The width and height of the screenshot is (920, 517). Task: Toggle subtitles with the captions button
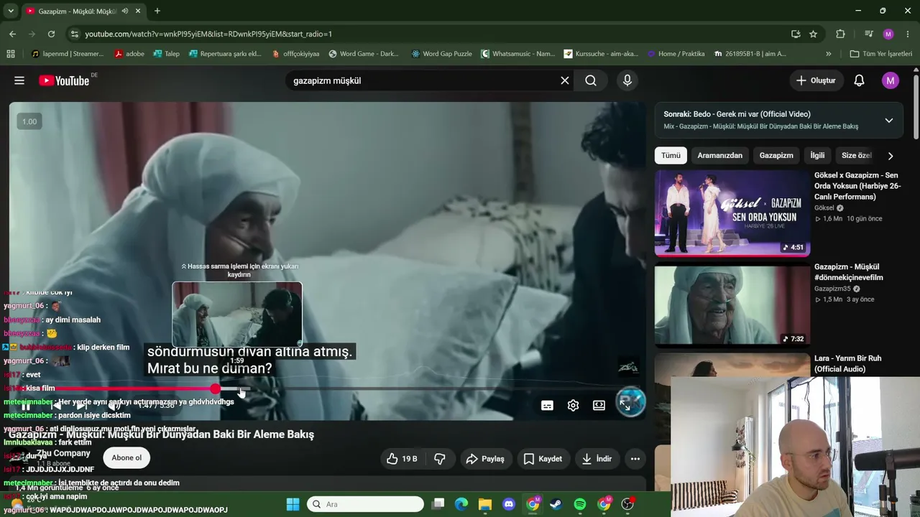tap(547, 406)
